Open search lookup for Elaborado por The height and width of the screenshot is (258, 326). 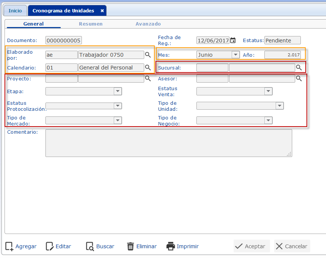click(x=148, y=55)
